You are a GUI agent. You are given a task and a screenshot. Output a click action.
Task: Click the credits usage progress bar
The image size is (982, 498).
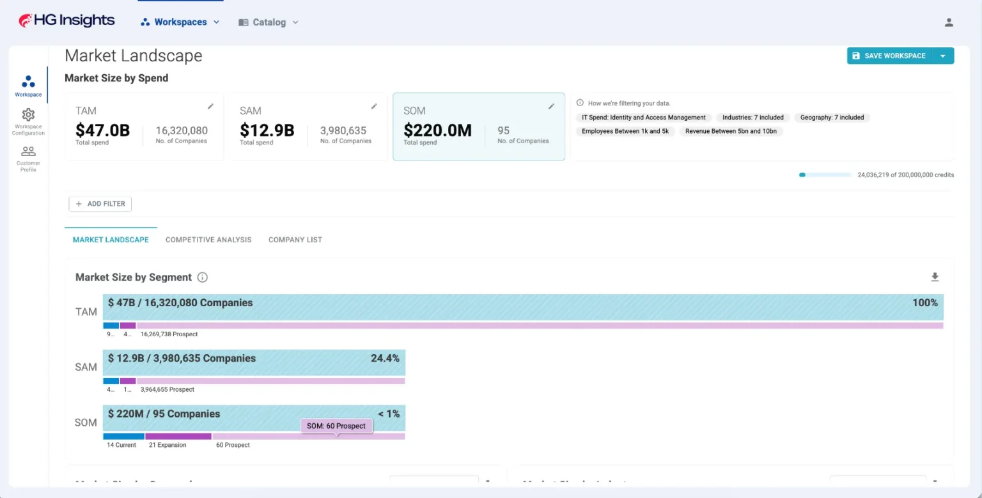pyautogui.click(x=825, y=175)
